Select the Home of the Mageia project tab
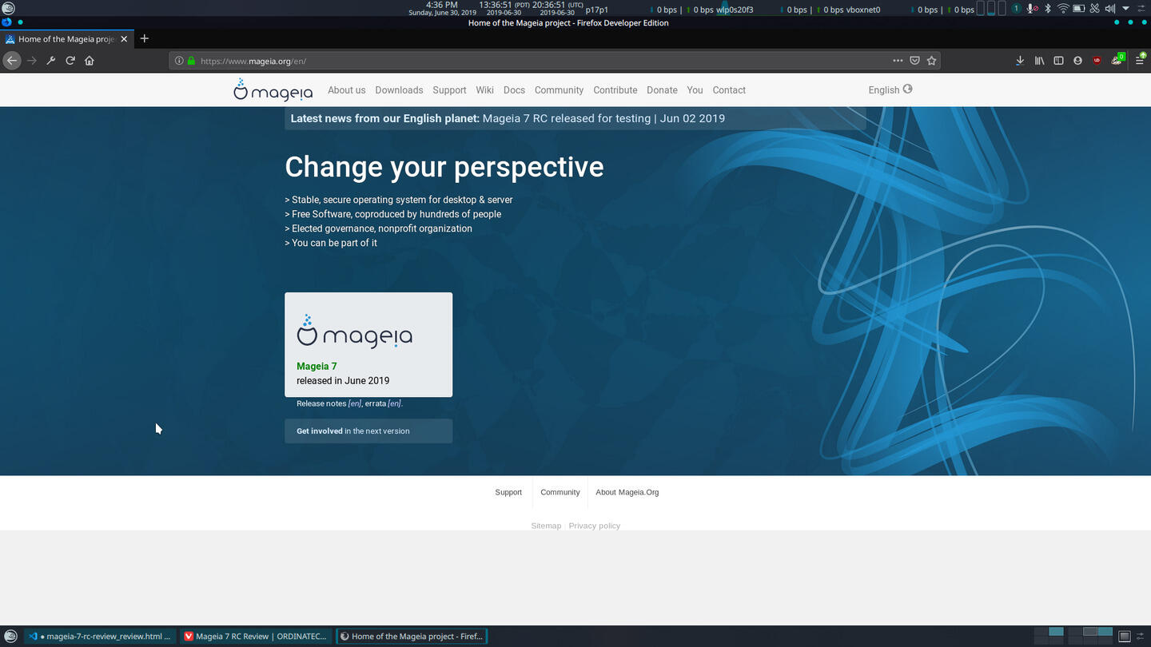 (66, 38)
